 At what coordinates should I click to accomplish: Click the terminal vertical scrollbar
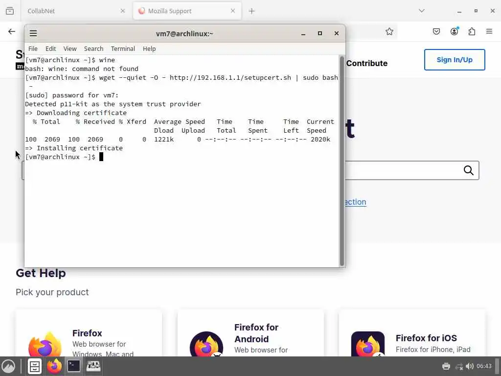[x=342, y=161]
